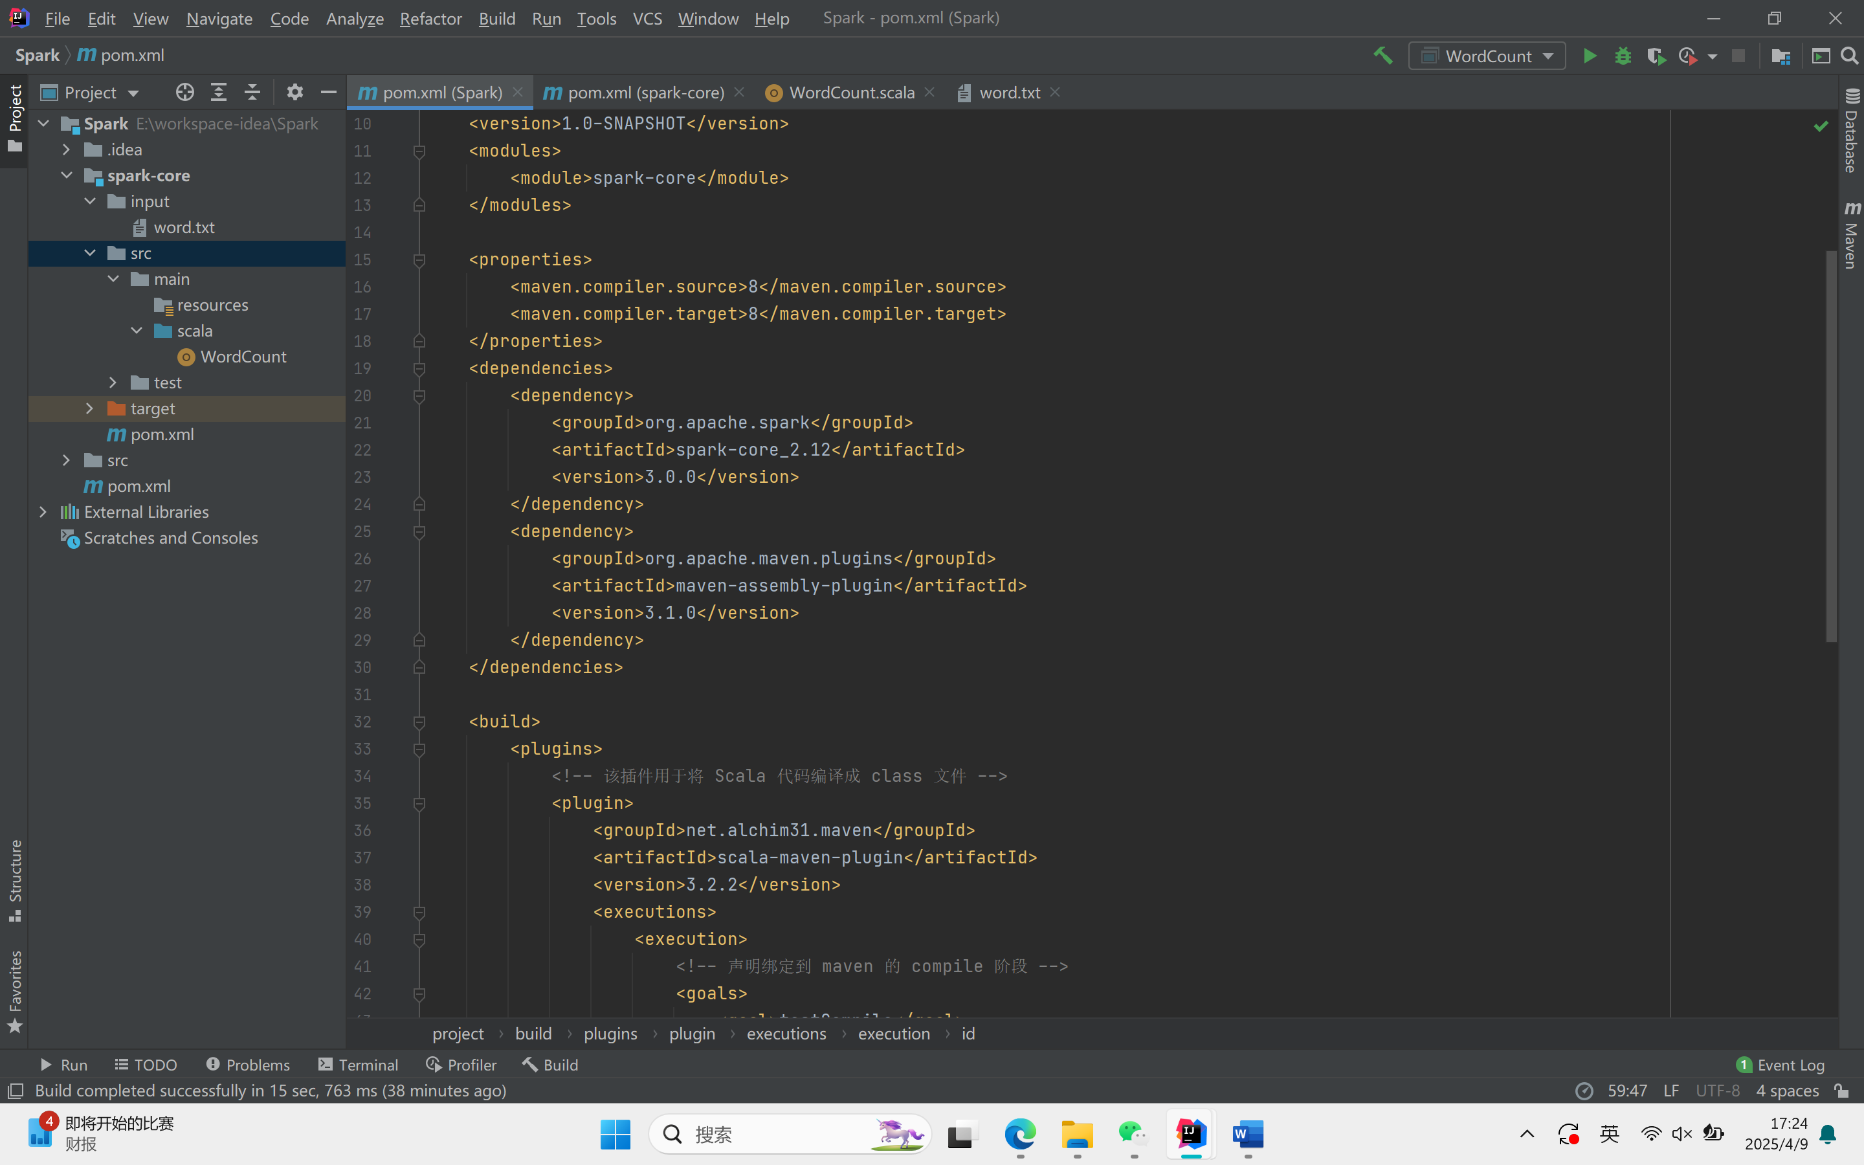This screenshot has height=1165, width=1864.
Task: Collapse the spark-core module folder
Action: coord(67,175)
